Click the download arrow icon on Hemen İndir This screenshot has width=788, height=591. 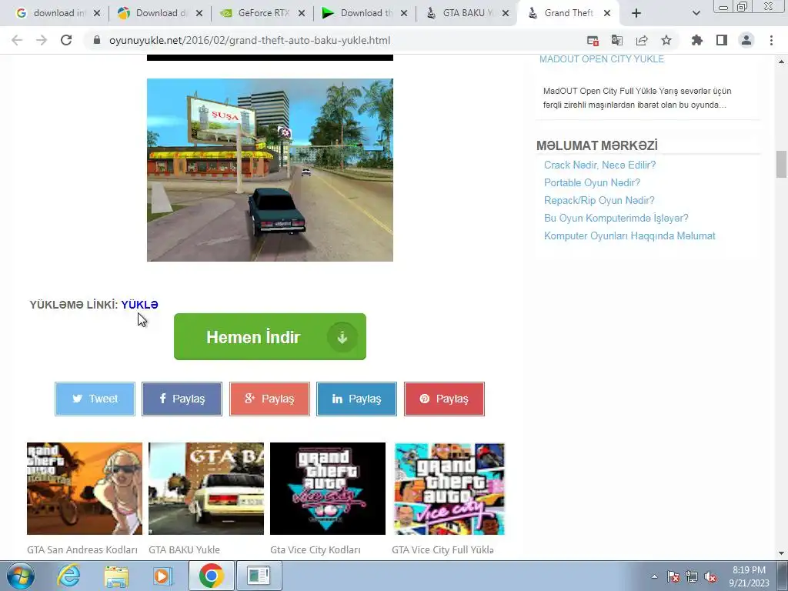click(342, 337)
